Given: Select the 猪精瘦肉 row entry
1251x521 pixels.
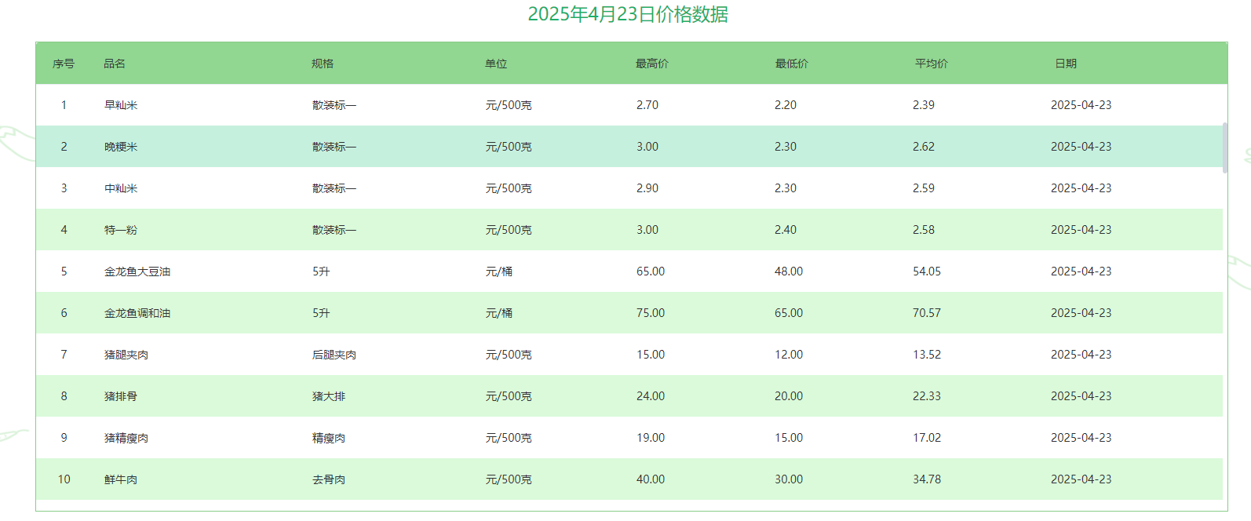Looking at the screenshot, I should coord(126,438).
